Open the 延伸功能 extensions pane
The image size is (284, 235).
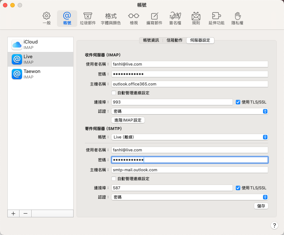(x=216, y=18)
